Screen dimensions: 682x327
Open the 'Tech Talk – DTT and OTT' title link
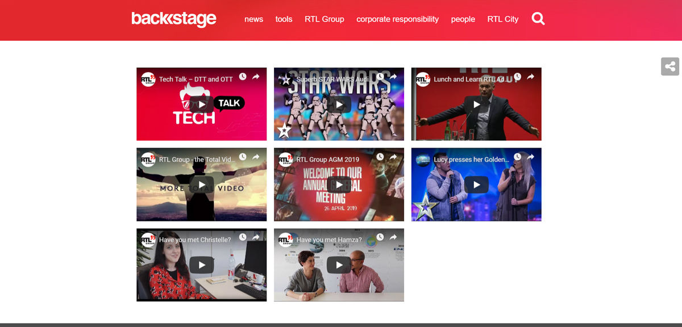196,79
